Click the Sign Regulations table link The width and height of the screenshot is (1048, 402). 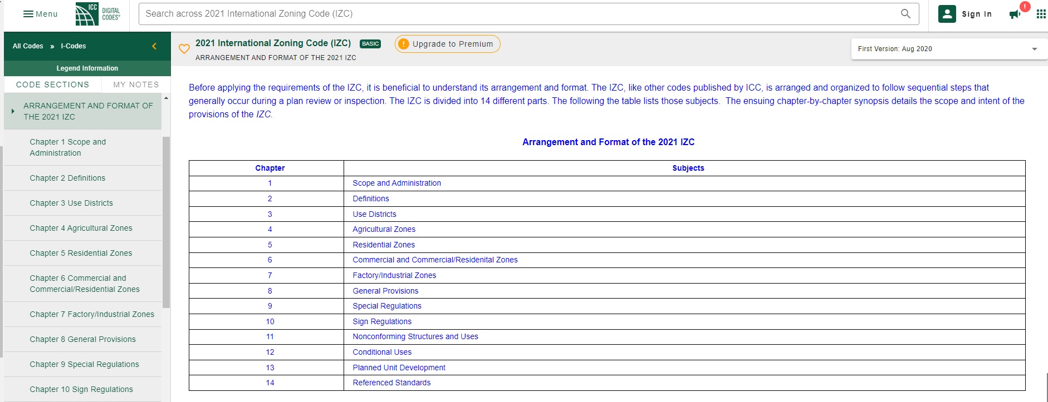(382, 321)
